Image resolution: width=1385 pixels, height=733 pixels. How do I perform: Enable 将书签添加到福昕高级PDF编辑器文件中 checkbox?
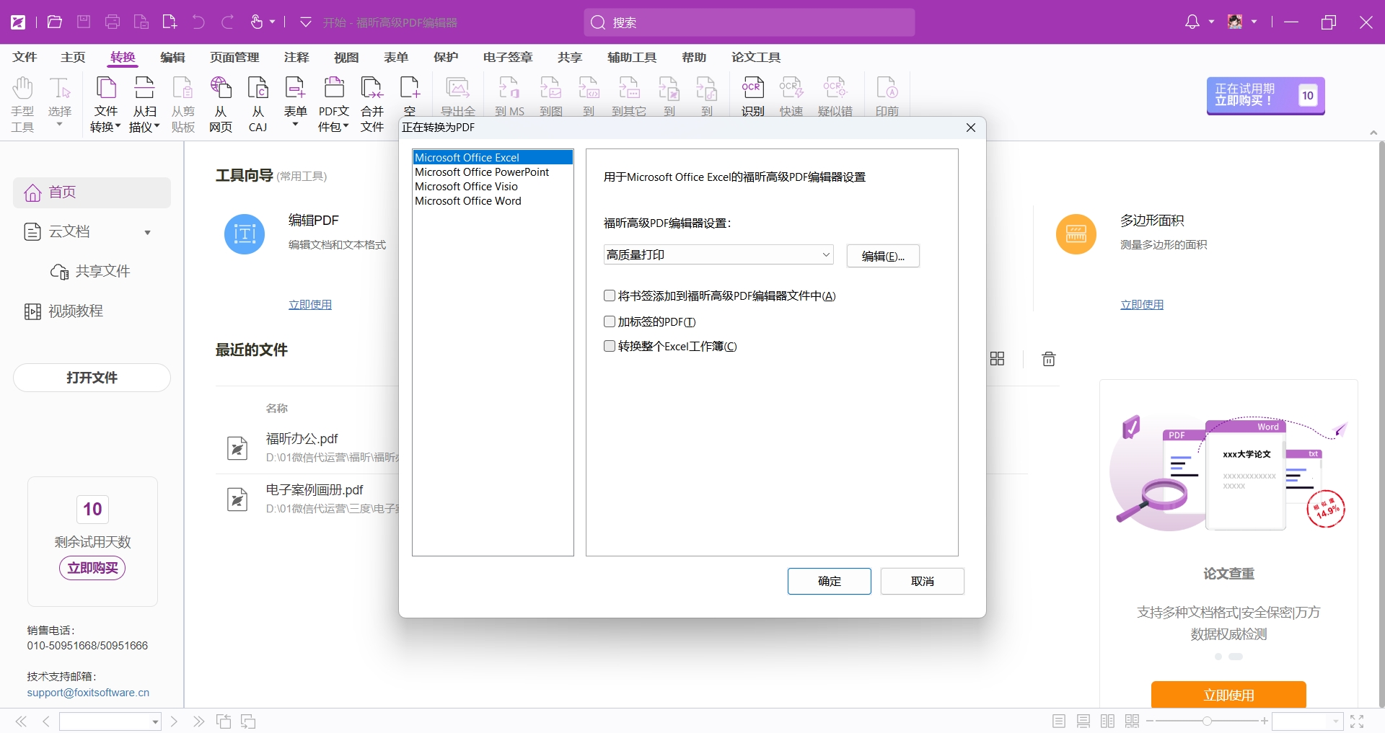click(610, 296)
